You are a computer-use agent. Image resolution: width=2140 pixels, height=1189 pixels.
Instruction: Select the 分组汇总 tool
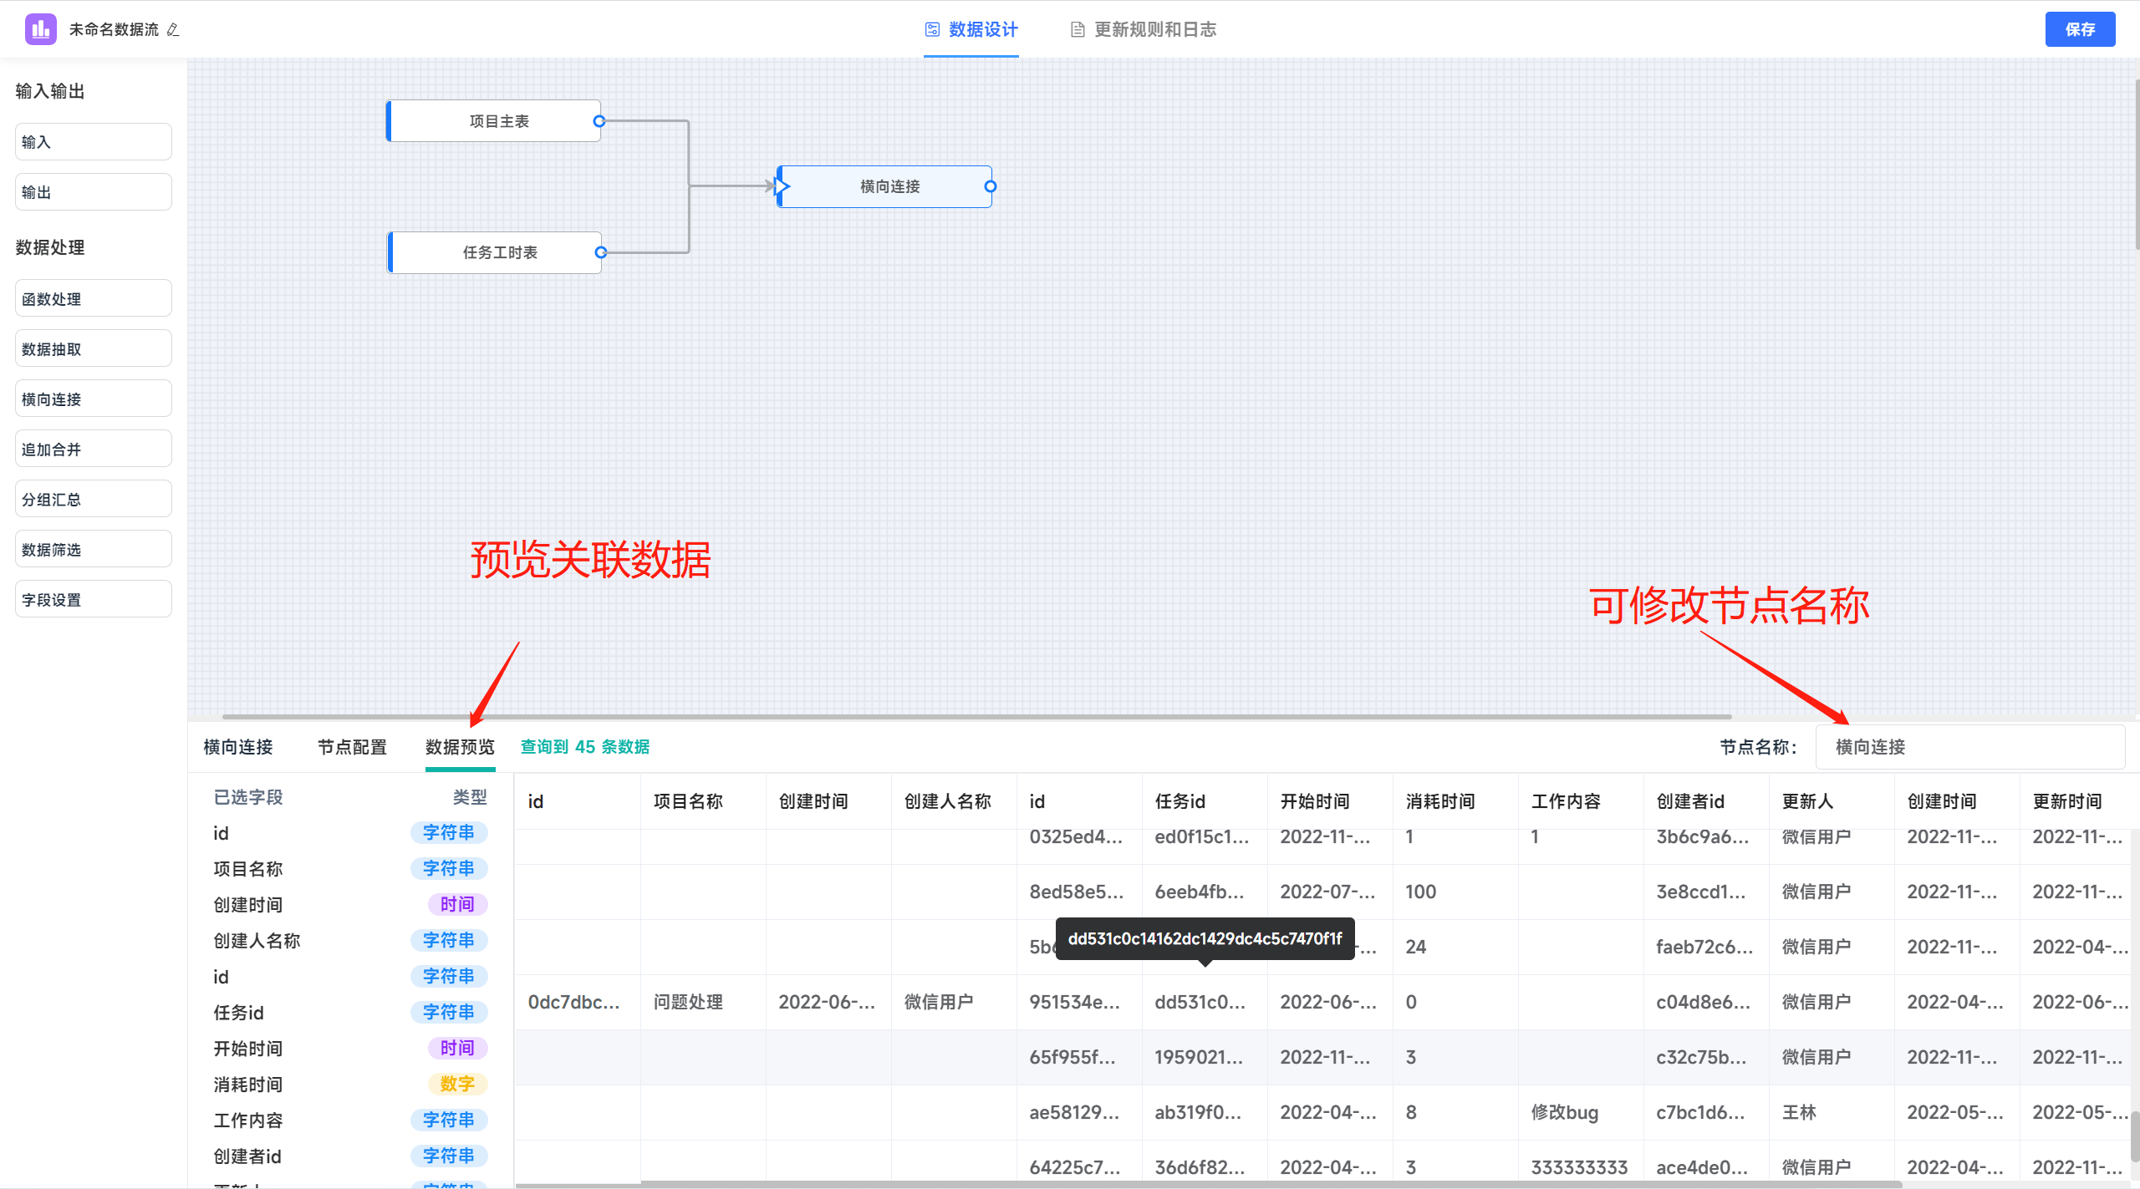(93, 498)
